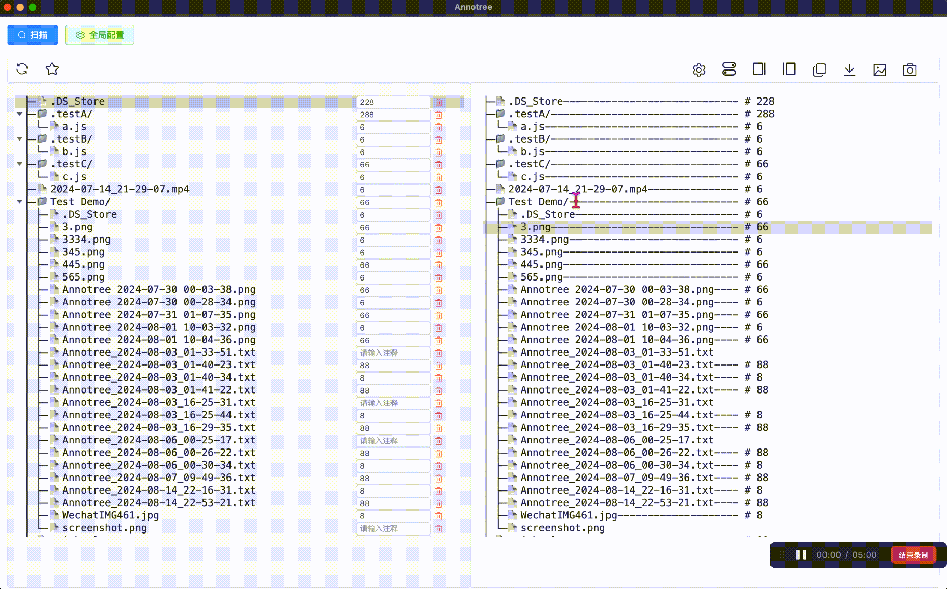Select c.js in the left tree
Viewport: 947px width, 589px height.
click(x=74, y=177)
